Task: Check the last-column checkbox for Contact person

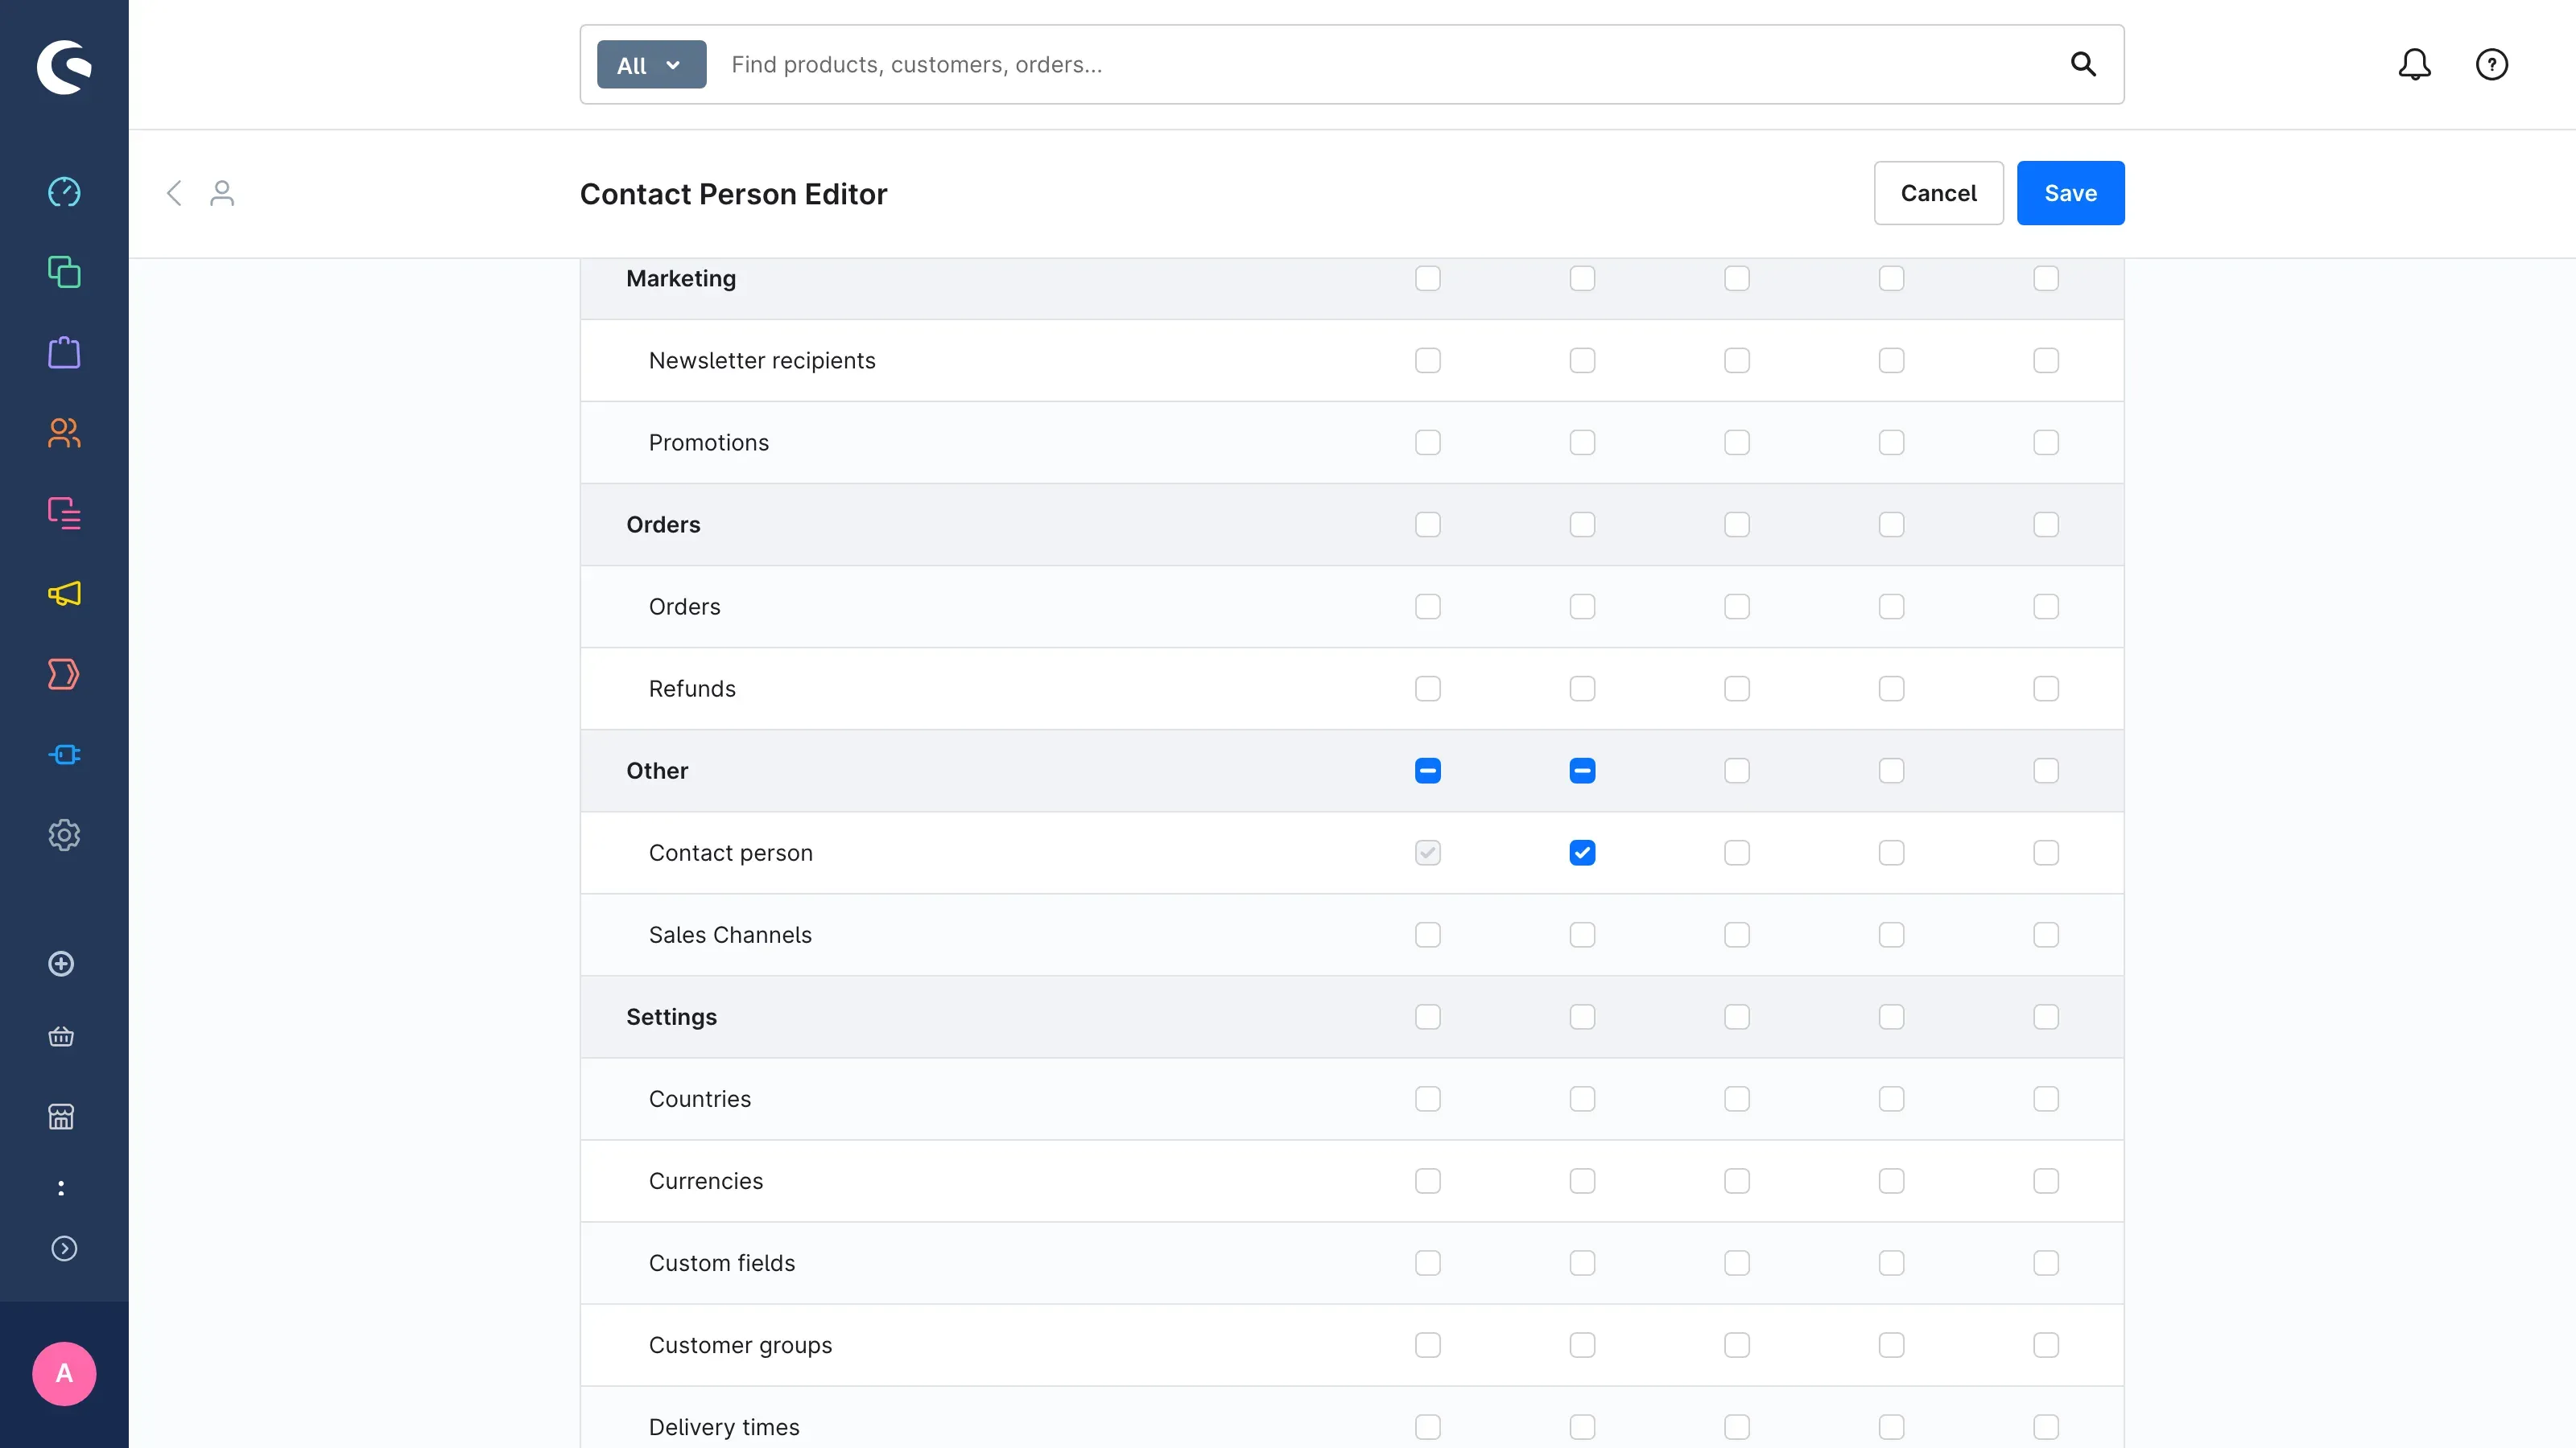Action: pyautogui.click(x=2045, y=853)
